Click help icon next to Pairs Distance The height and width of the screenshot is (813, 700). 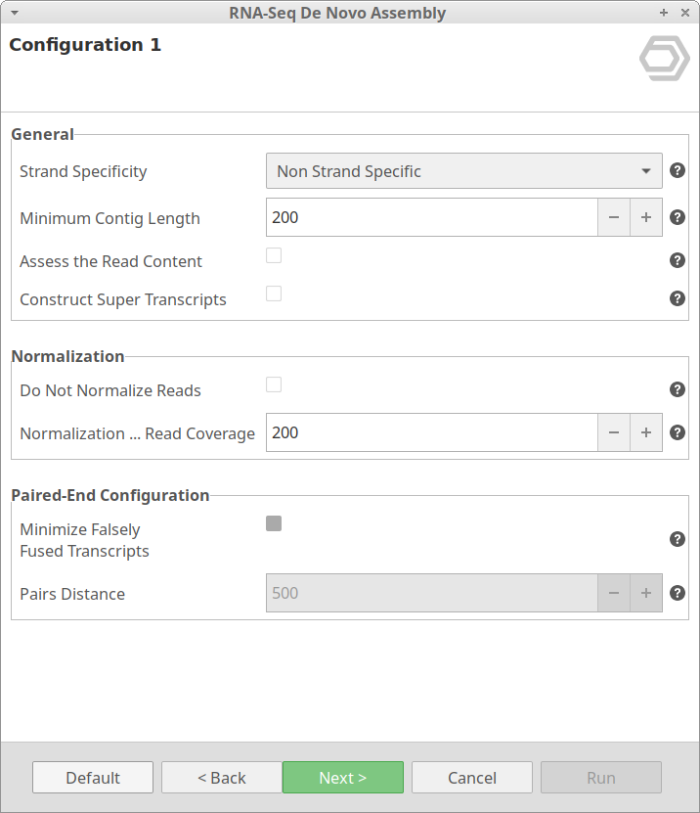click(678, 593)
